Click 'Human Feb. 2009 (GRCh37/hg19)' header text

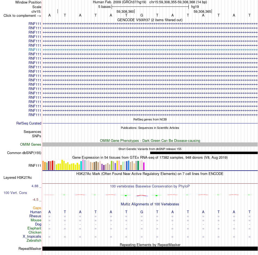(x=119, y=2)
